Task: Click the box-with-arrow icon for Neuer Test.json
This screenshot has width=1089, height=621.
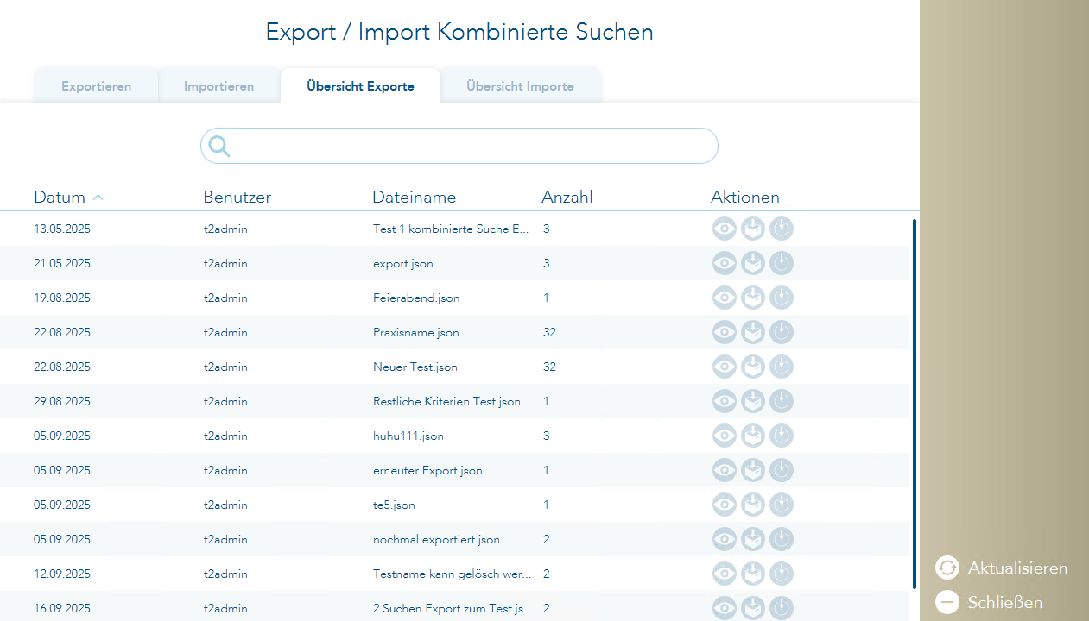Action: (753, 367)
